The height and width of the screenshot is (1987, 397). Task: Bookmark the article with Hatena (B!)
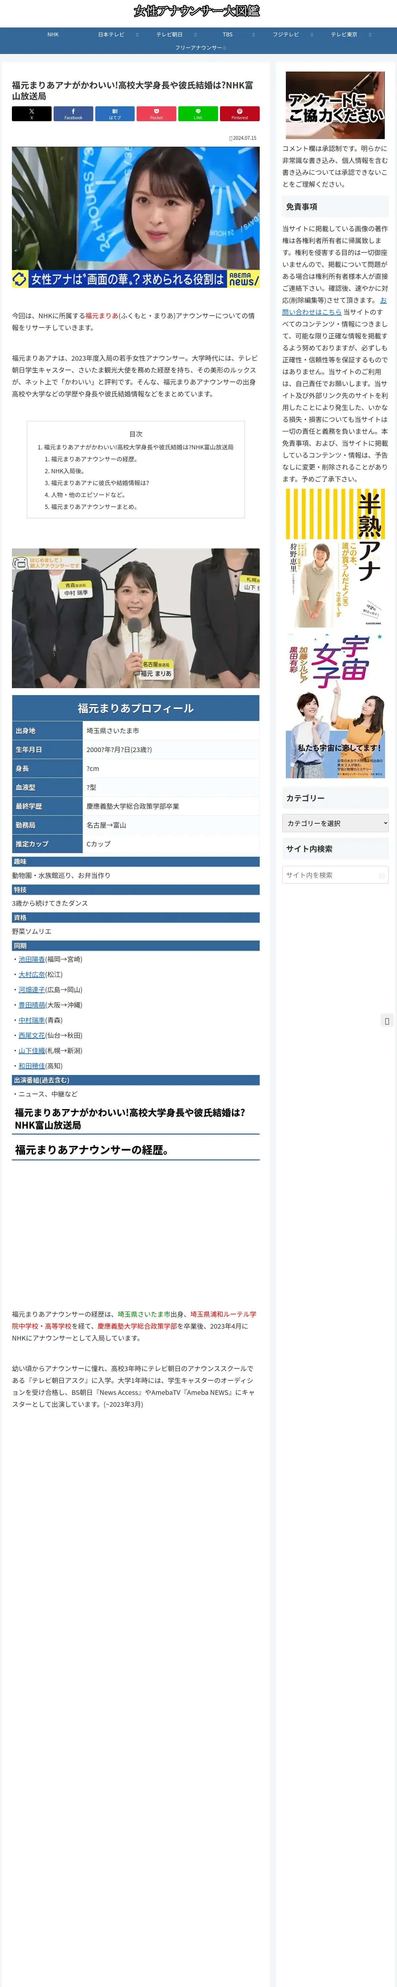[x=115, y=113]
